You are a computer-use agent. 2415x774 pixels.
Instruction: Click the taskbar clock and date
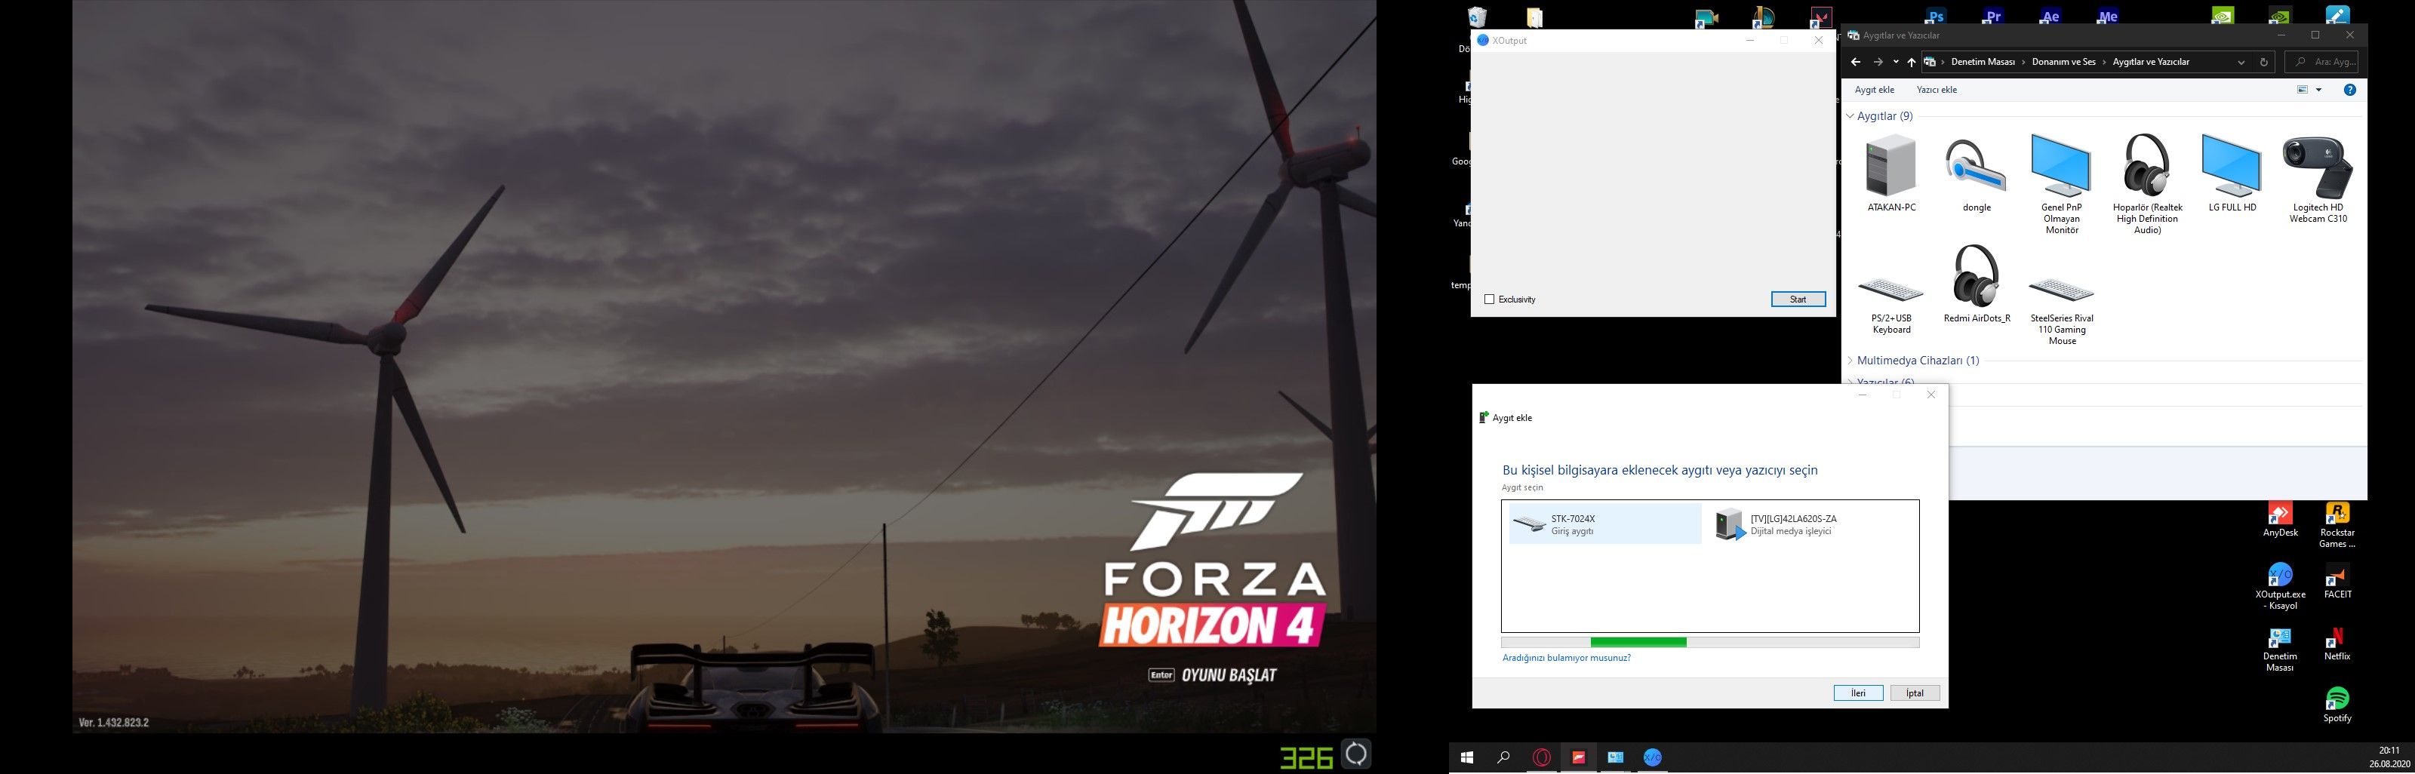(2389, 757)
